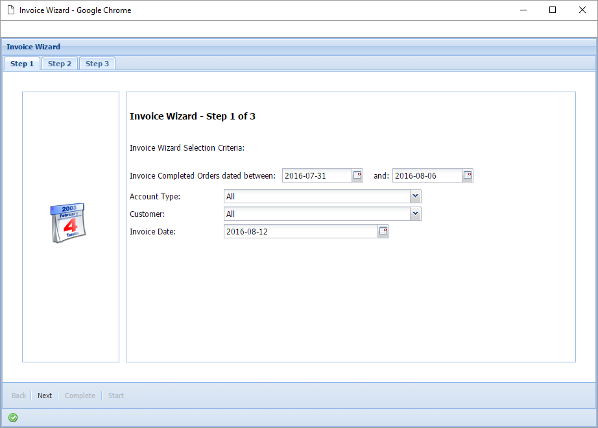598x428 pixels.
Task: Open the Account Type combo box showing All
Action: tap(318, 196)
